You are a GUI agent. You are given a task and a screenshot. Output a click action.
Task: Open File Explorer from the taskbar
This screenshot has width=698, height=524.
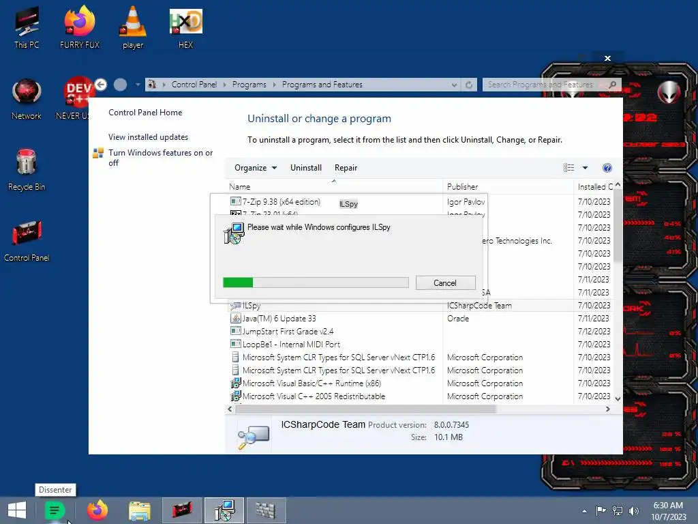(x=139, y=510)
